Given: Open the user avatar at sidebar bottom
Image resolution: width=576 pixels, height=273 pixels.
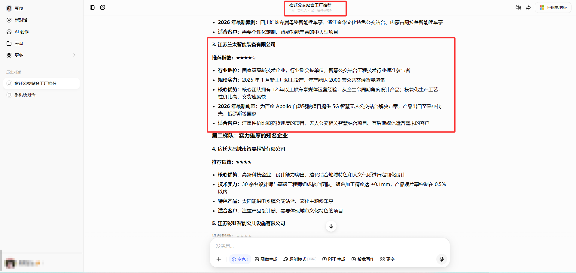Looking at the screenshot, I should tap(11, 263).
